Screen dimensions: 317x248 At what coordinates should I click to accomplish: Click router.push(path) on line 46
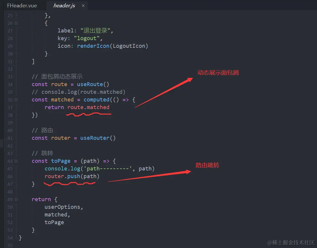click(x=72, y=176)
